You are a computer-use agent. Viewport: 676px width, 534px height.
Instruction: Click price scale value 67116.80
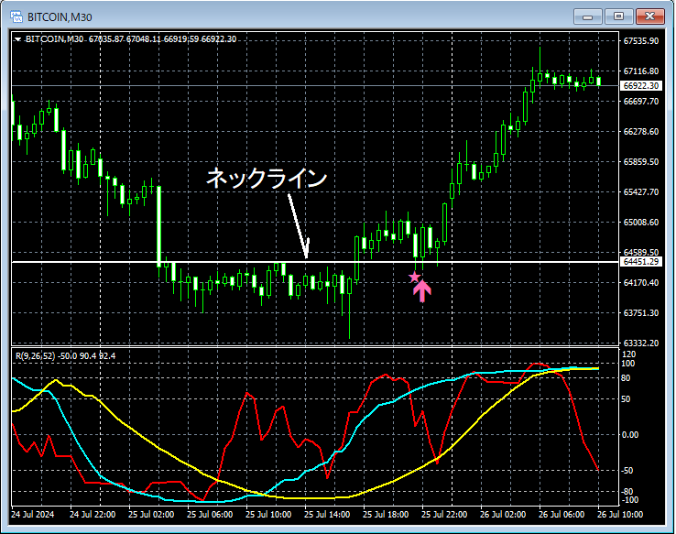[x=641, y=71]
